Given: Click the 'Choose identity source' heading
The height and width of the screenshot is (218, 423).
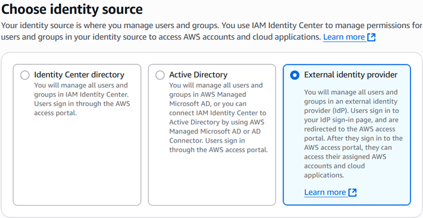Looking at the screenshot, I should pyautogui.click(x=72, y=9).
